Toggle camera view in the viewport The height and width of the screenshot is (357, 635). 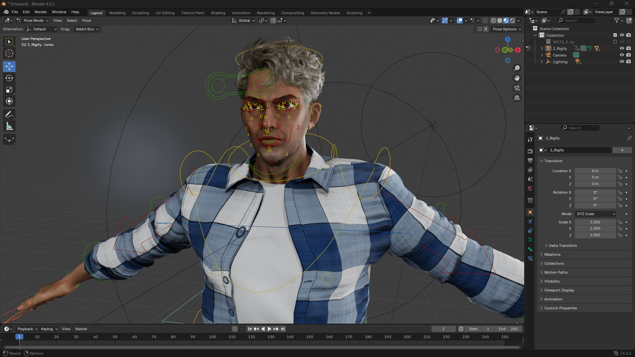tap(517, 88)
